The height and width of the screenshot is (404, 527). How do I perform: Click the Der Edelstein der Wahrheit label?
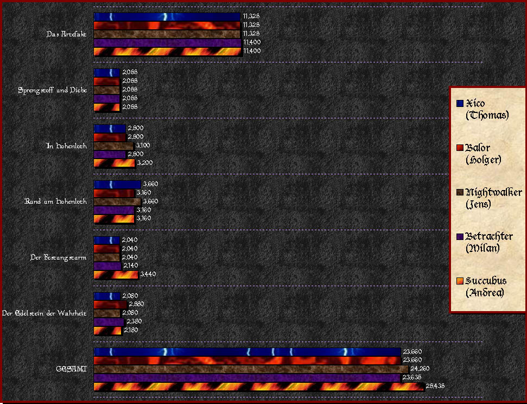click(45, 313)
